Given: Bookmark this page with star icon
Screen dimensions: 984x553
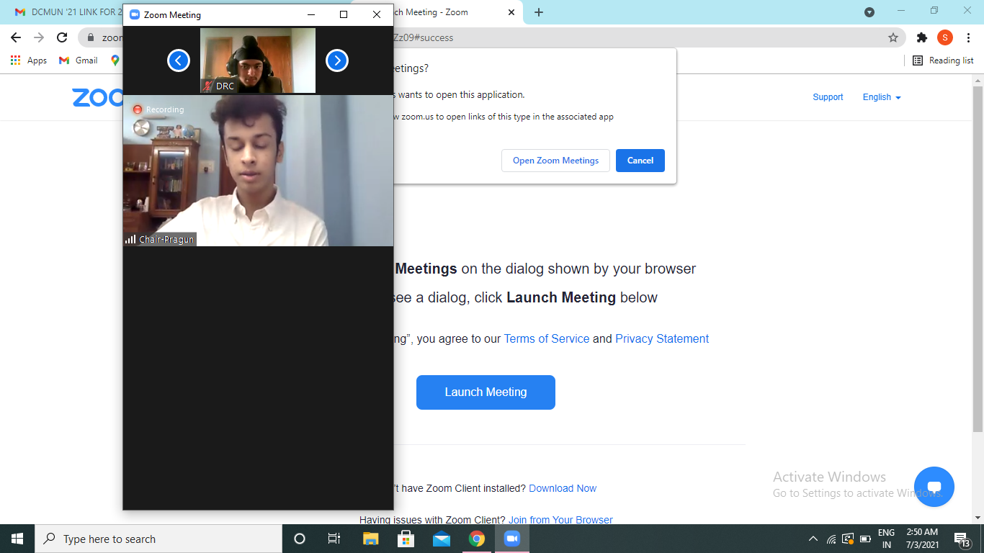Looking at the screenshot, I should [893, 37].
